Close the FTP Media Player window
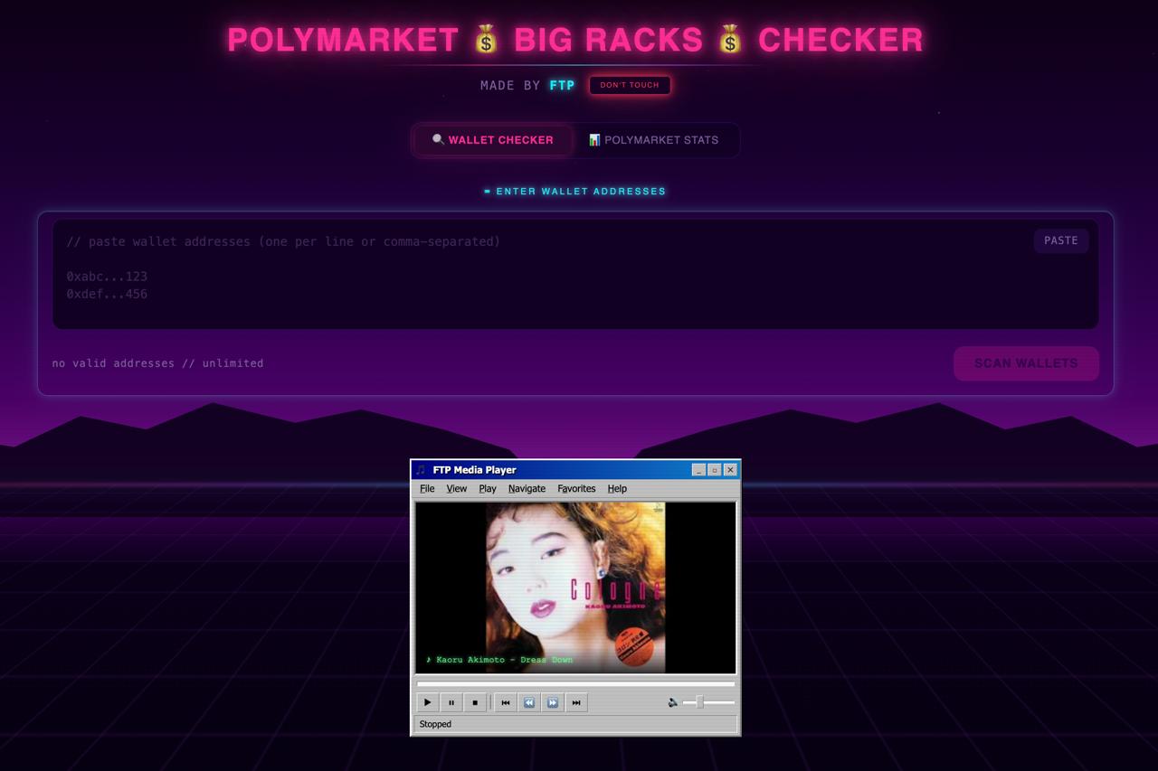The width and height of the screenshot is (1158, 771). [731, 470]
